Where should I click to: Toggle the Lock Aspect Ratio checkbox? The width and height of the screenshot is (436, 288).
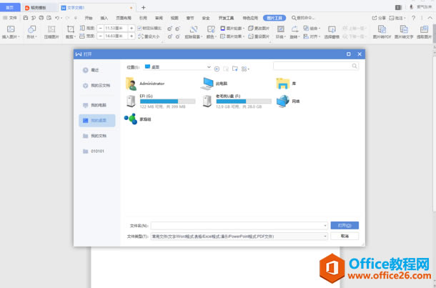(x=139, y=29)
